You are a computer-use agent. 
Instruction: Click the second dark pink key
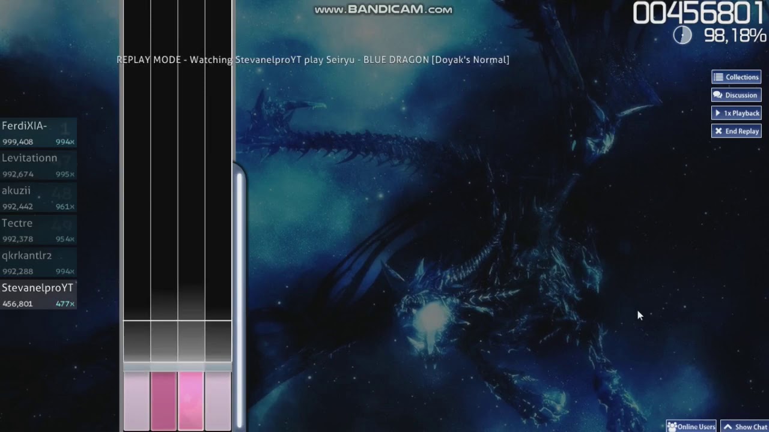tap(163, 401)
